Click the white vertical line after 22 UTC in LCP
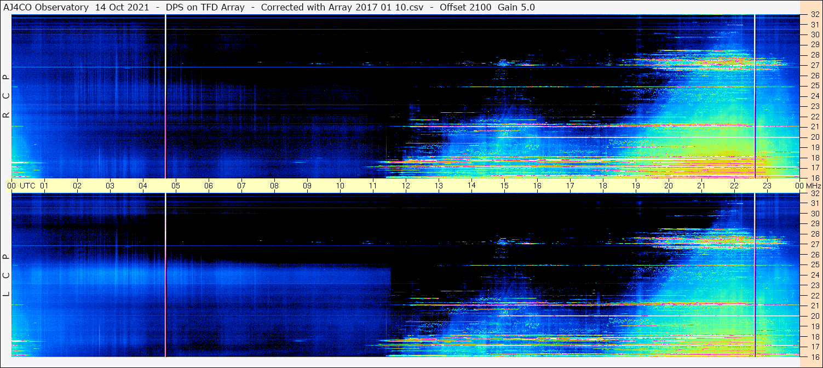This screenshot has width=823, height=368. (x=755, y=275)
